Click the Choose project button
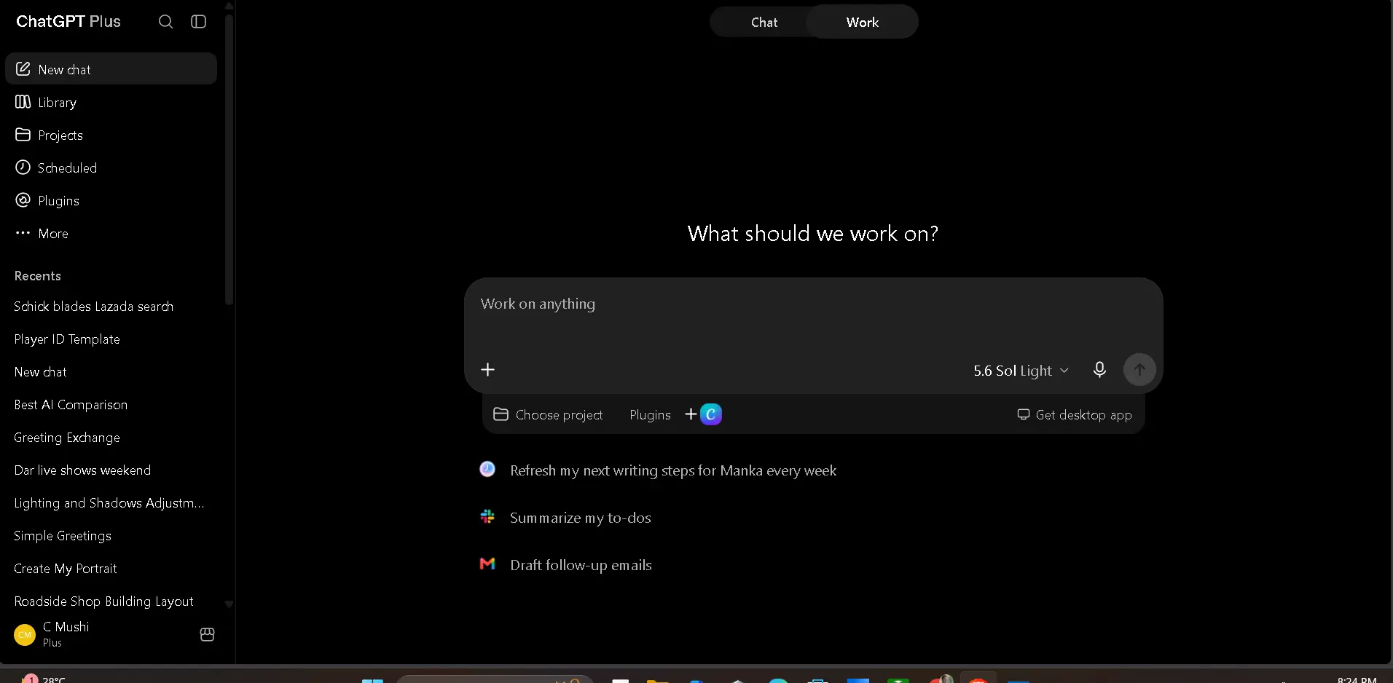This screenshot has width=1393, height=683. pyautogui.click(x=549, y=414)
